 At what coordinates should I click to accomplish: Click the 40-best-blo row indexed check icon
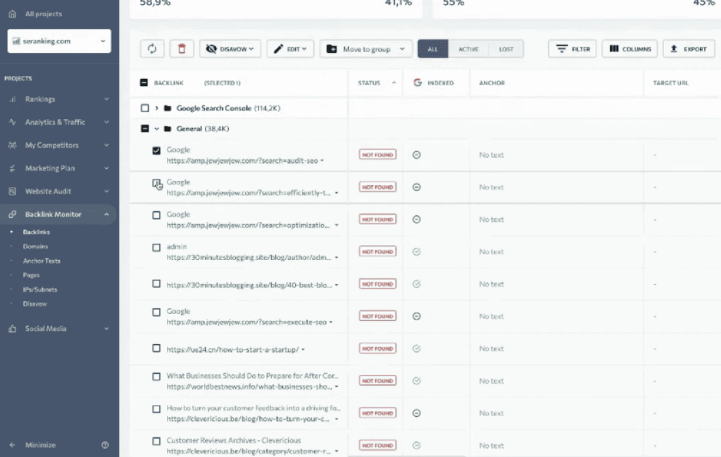pos(417,284)
